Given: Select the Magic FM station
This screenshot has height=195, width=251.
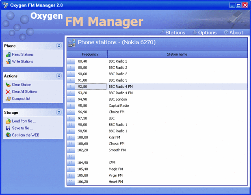Looking at the screenshot, I should click(116, 169).
